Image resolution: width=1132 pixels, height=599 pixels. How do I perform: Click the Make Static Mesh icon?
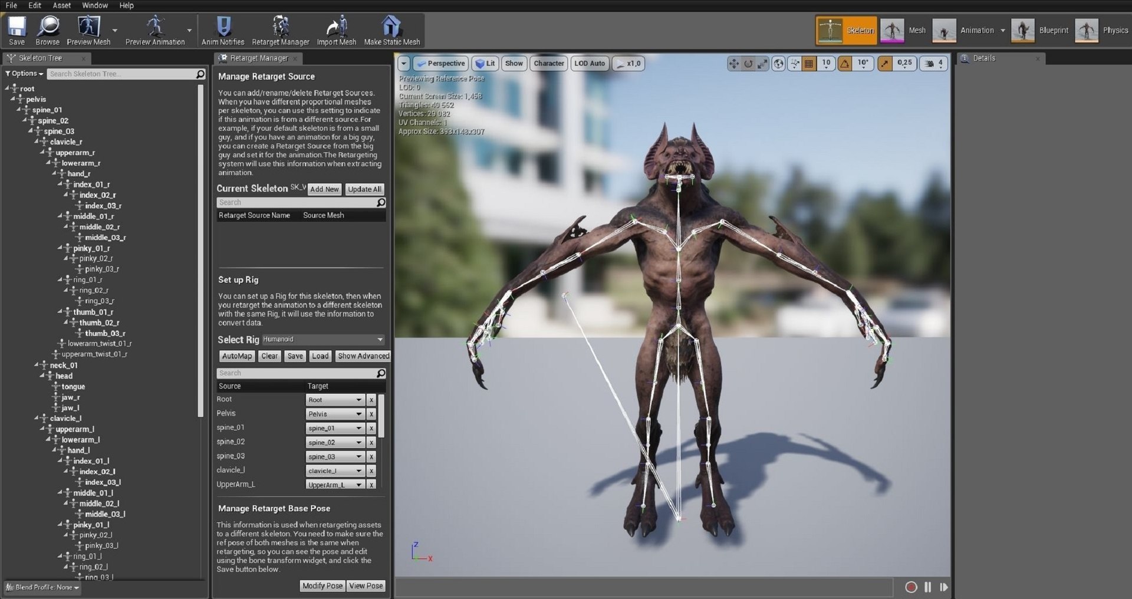pos(391,31)
